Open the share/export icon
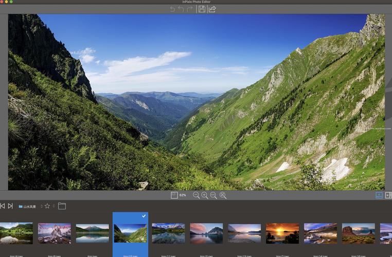Viewport: 392px width, 257px height. click(212, 9)
